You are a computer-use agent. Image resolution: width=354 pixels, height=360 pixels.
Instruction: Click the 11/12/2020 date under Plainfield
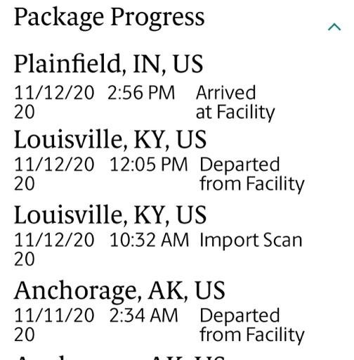coord(54,103)
